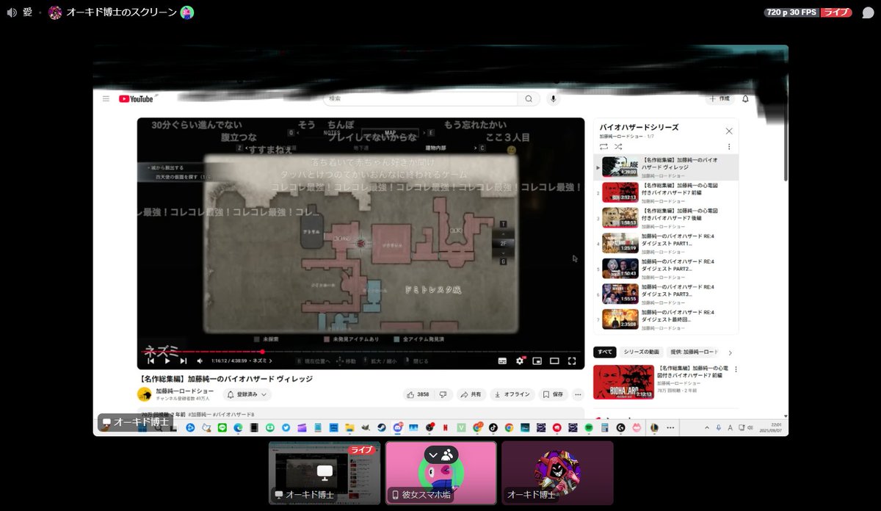Select the 提供: 加藤純一 filter chip
The width and height of the screenshot is (881, 511).
tap(693, 352)
